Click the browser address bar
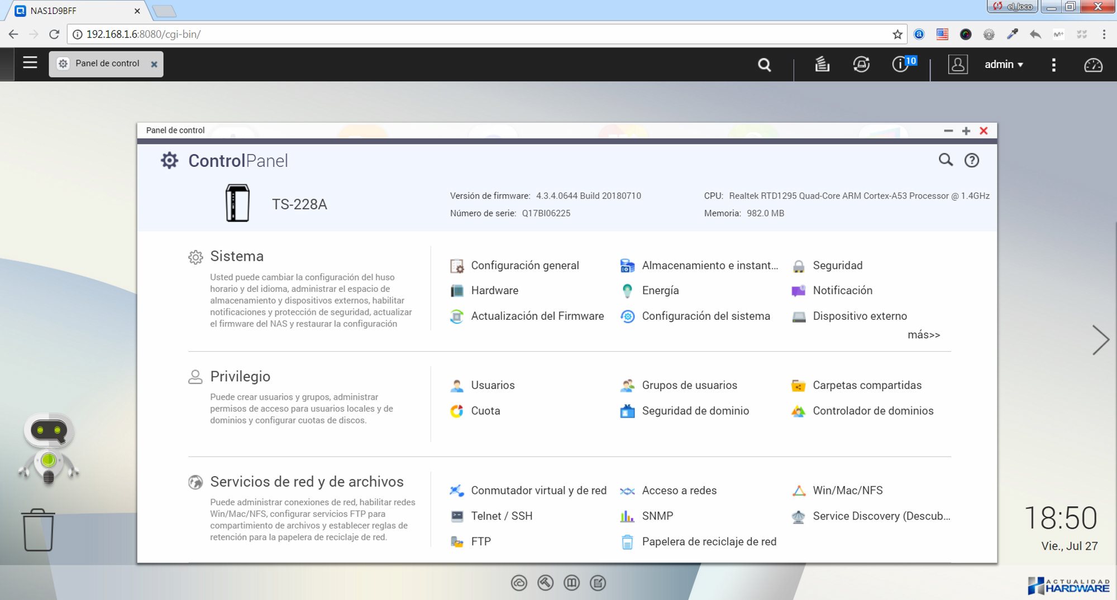 480,34
